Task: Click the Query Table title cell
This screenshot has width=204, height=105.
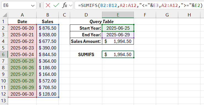Action: 102,21
